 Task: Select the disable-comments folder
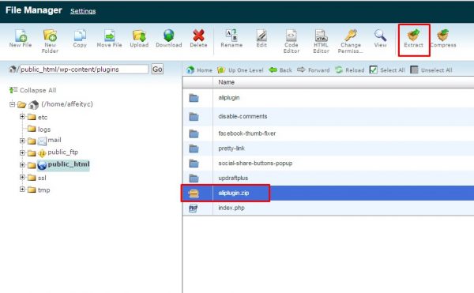[329, 116]
